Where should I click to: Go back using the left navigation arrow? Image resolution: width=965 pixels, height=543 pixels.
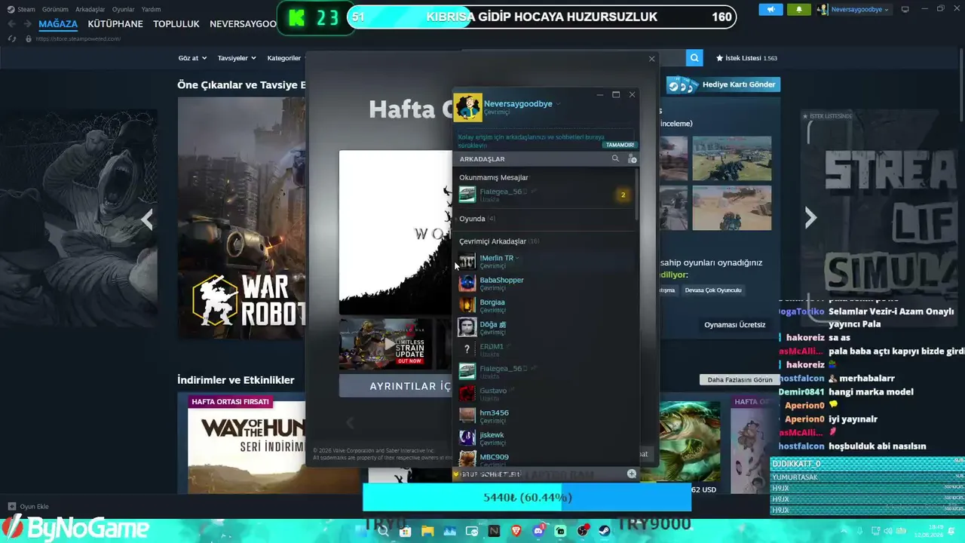click(11, 24)
